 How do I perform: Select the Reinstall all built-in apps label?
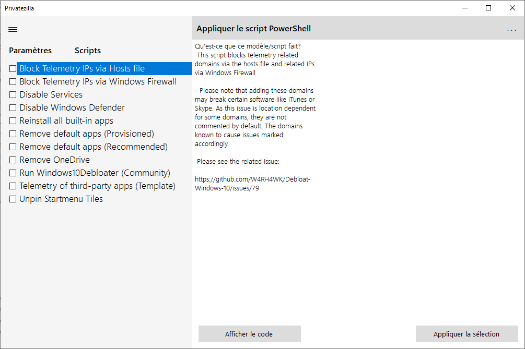point(66,121)
